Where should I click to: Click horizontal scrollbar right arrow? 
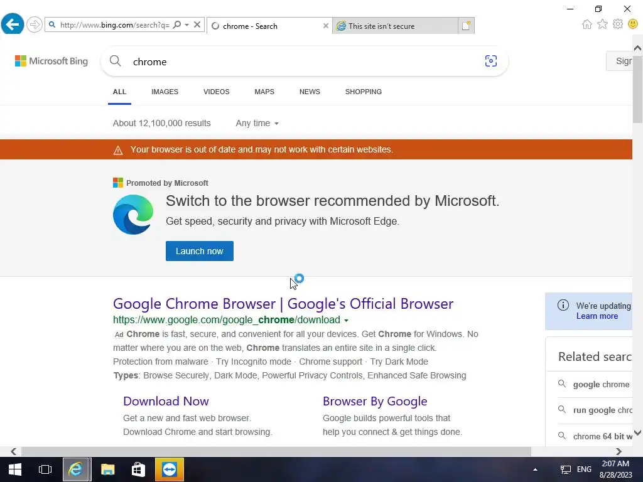point(619,452)
